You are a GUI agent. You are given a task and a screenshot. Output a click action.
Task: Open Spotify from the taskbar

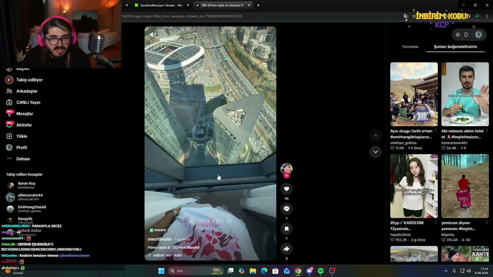321,271
